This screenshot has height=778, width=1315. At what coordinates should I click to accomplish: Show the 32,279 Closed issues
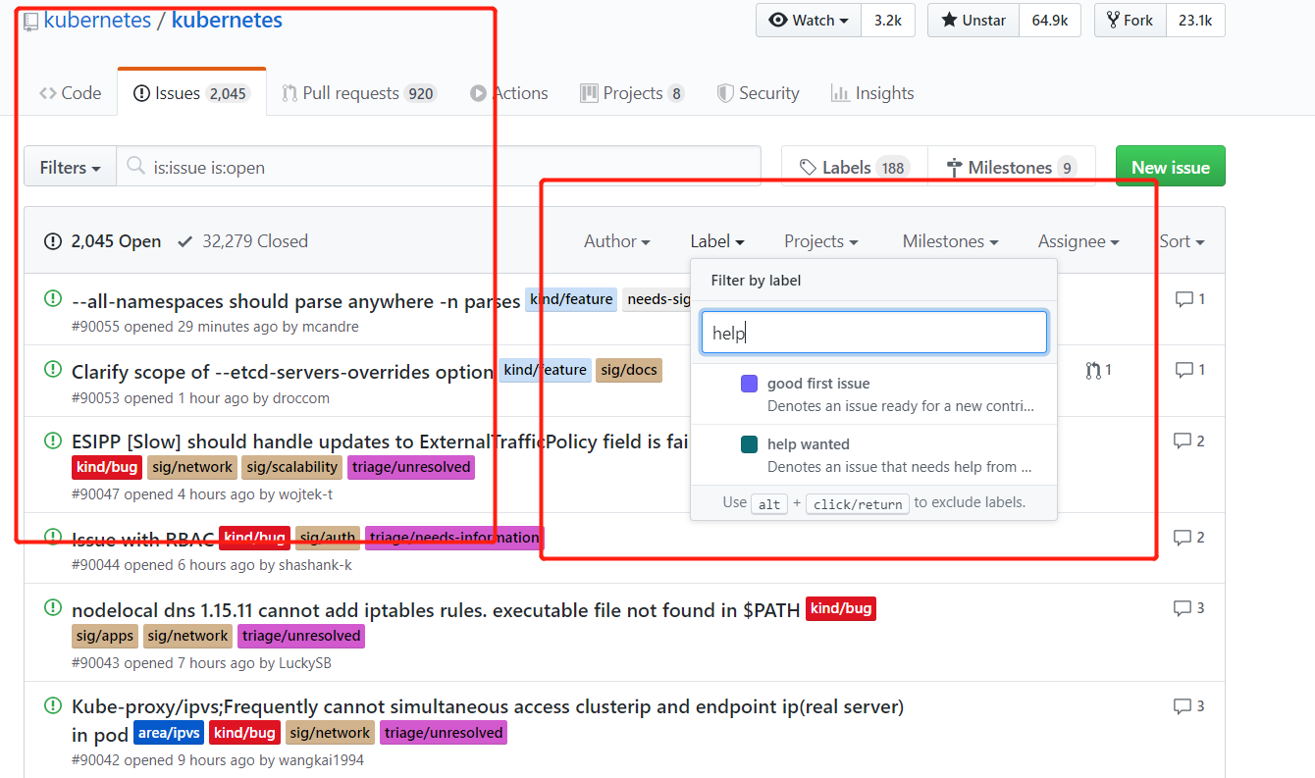point(242,241)
